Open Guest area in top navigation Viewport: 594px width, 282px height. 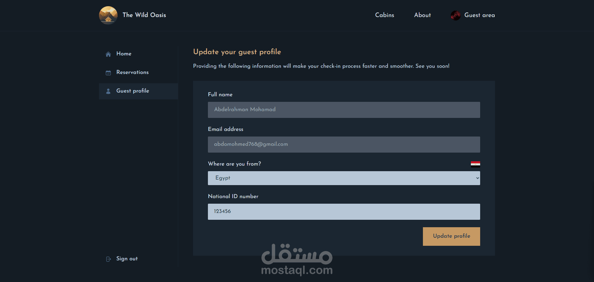click(x=480, y=15)
